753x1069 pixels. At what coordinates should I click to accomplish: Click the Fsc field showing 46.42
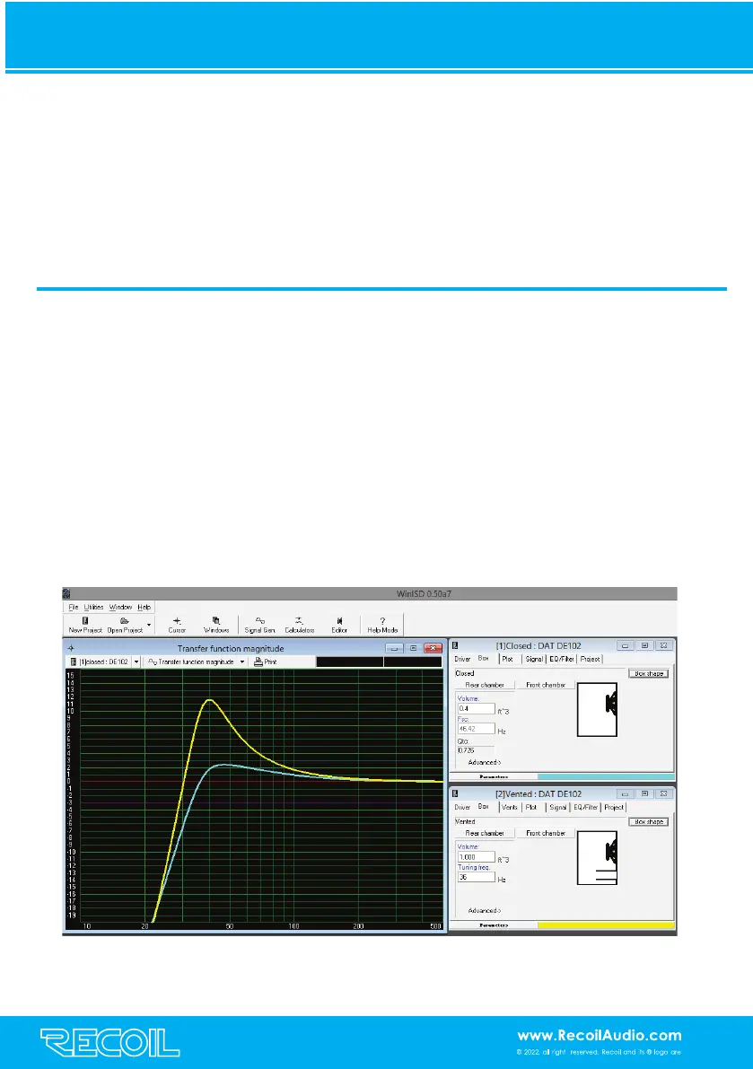coord(476,729)
